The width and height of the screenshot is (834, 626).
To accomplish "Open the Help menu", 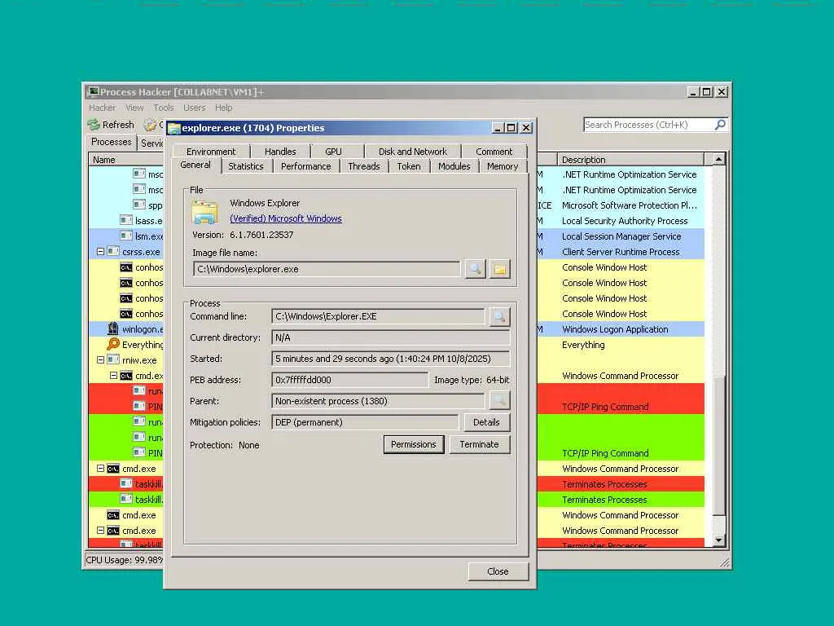I will pyautogui.click(x=223, y=108).
